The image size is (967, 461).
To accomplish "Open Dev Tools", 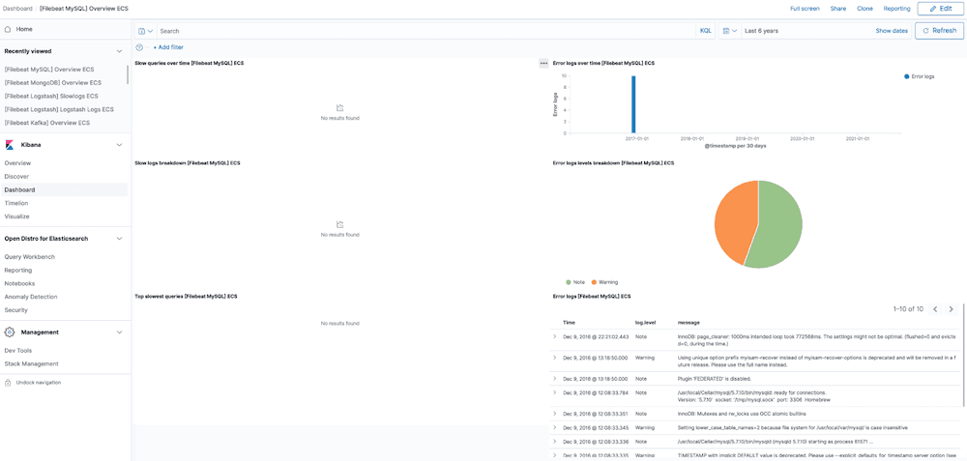I will pos(17,350).
